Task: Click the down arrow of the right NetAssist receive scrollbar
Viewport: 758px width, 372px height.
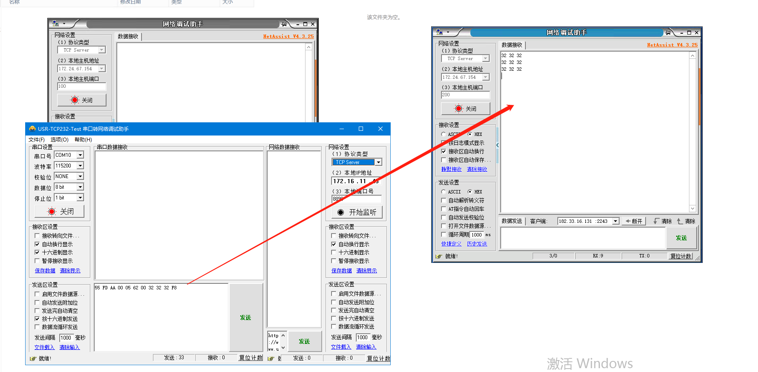Action: pos(692,208)
